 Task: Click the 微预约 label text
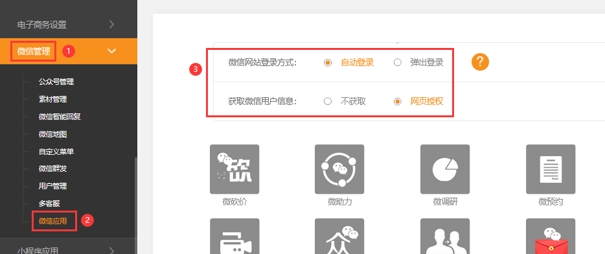(x=551, y=202)
